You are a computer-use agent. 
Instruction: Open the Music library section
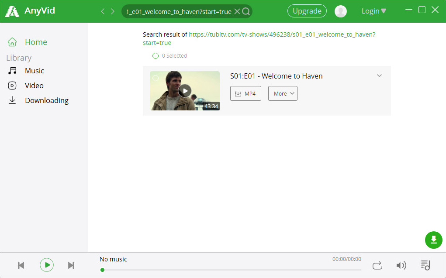pyautogui.click(x=34, y=71)
